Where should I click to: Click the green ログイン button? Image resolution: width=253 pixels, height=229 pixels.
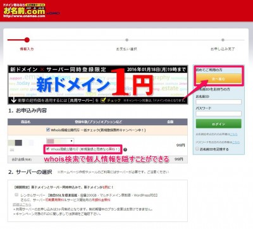click(x=218, y=124)
